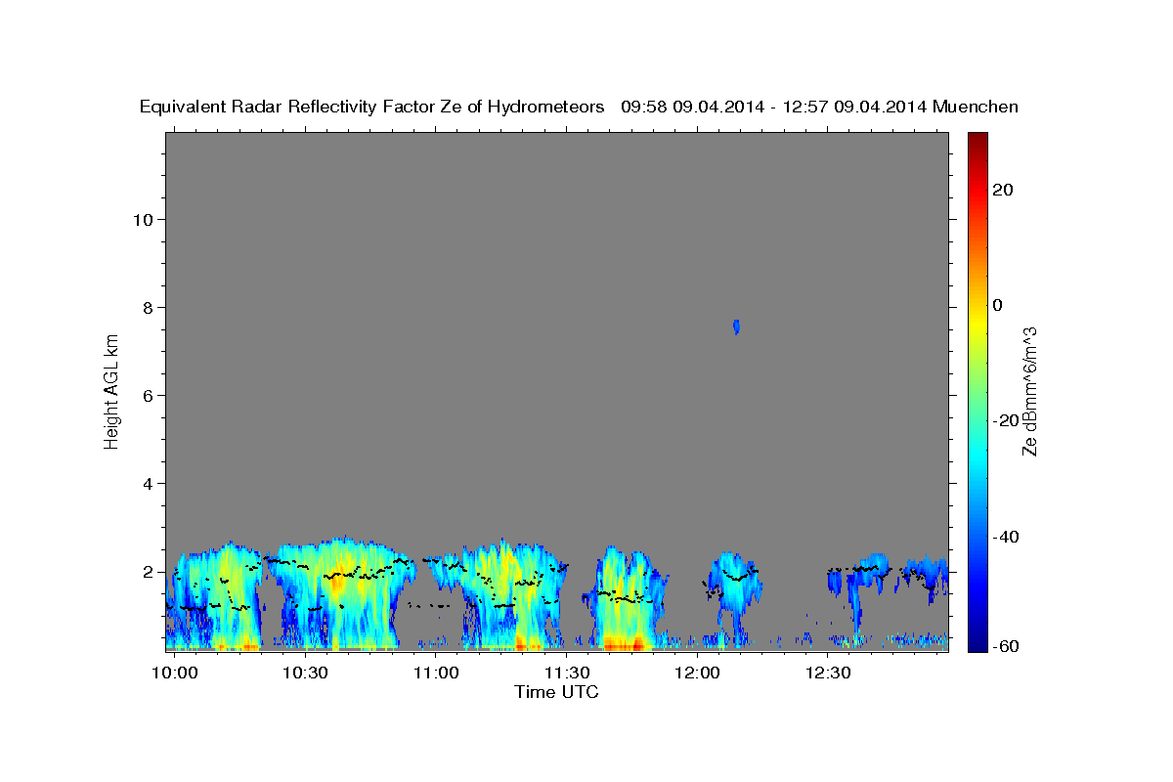1173x782 pixels.
Task: Click the colorbar value 20
Action: (x=1003, y=190)
